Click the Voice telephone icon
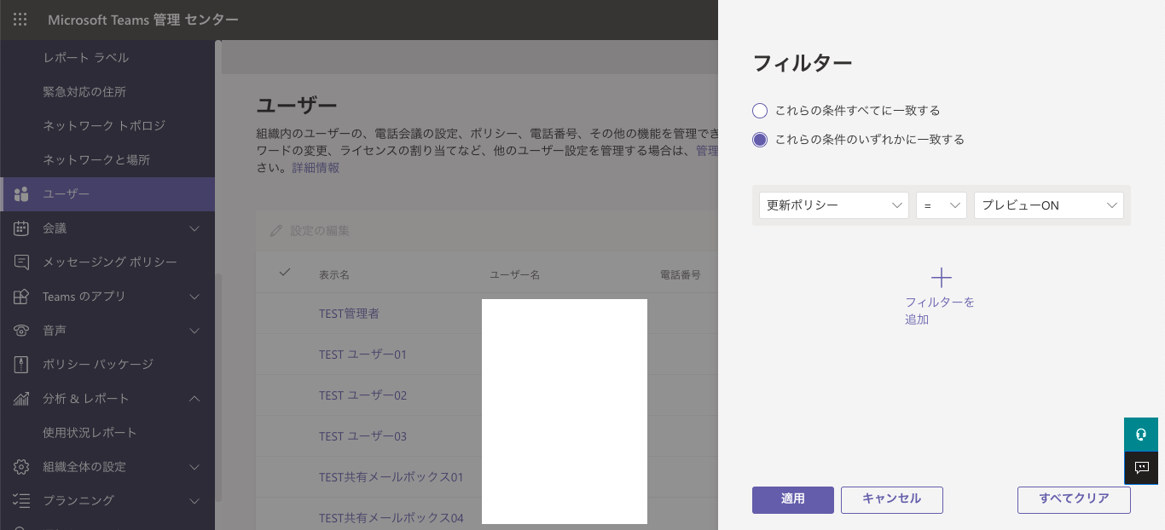The width and height of the screenshot is (1165, 530). [x=22, y=331]
